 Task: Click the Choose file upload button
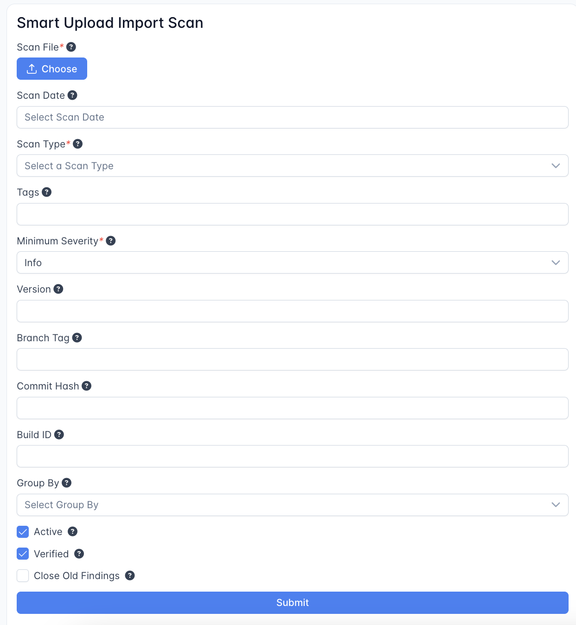52,69
